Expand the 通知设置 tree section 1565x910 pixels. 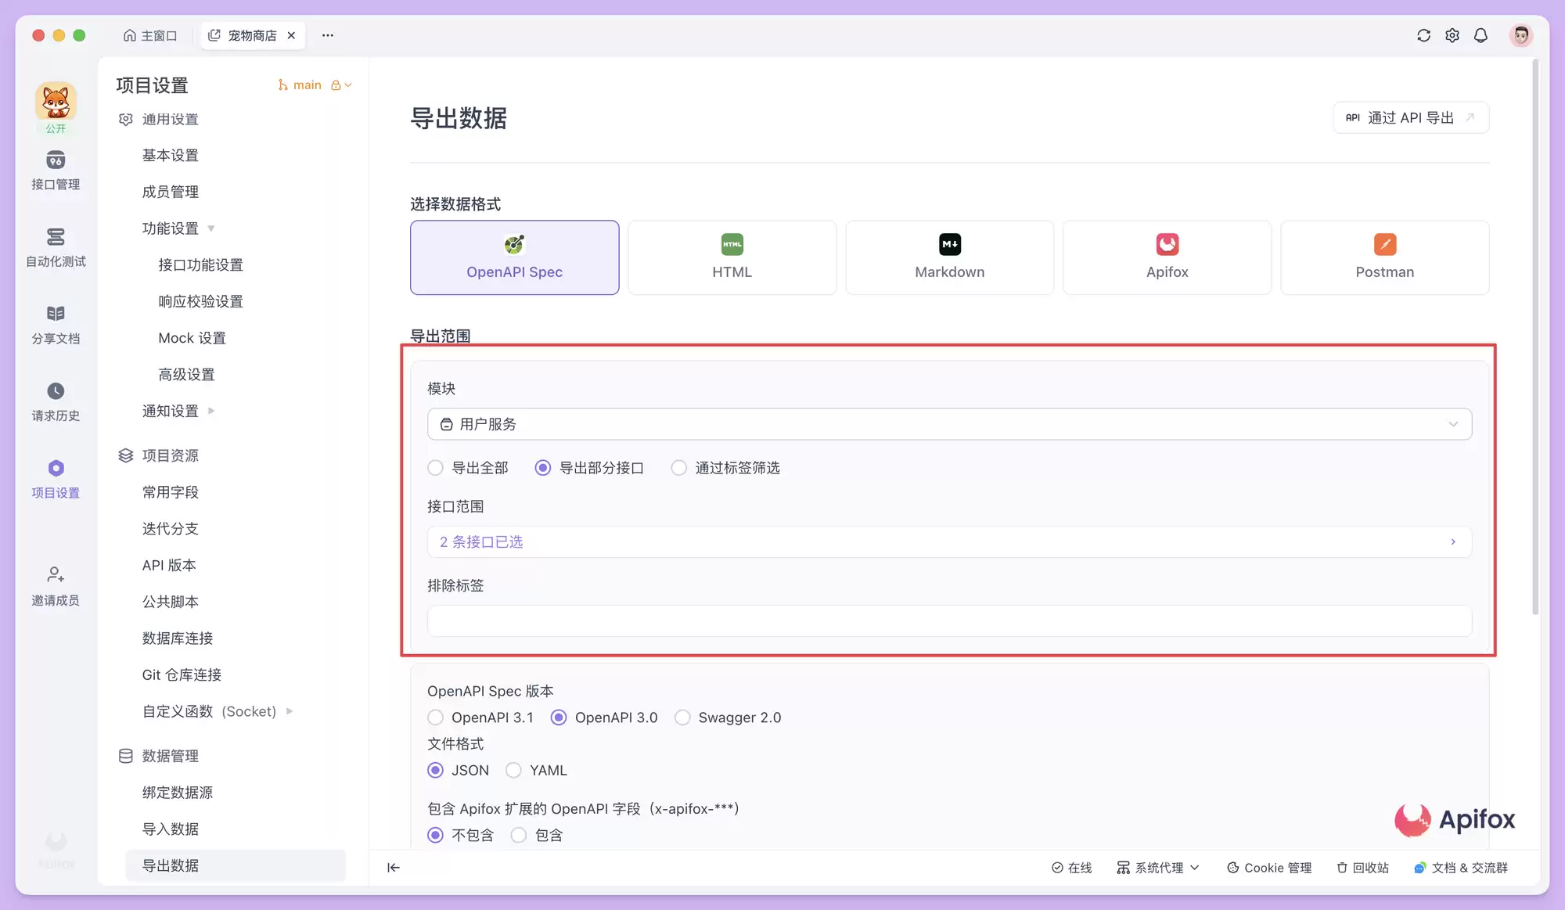211,411
